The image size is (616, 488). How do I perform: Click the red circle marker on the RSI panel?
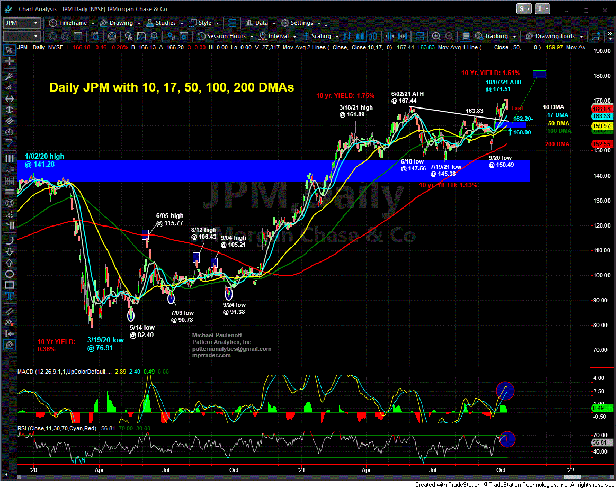coord(507,439)
